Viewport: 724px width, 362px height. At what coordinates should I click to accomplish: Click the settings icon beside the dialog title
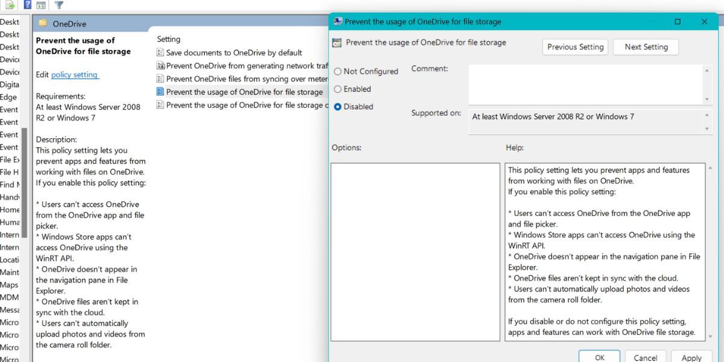pyautogui.click(x=337, y=43)
